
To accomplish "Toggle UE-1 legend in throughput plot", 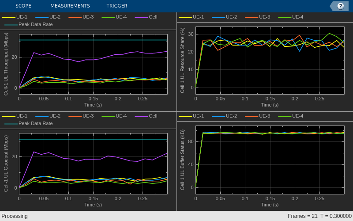I will (15, 17).
